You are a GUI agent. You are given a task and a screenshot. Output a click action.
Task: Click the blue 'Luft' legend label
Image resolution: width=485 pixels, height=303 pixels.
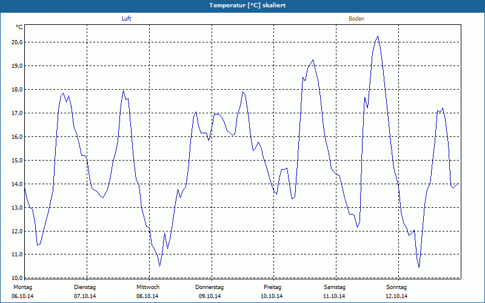126,19
